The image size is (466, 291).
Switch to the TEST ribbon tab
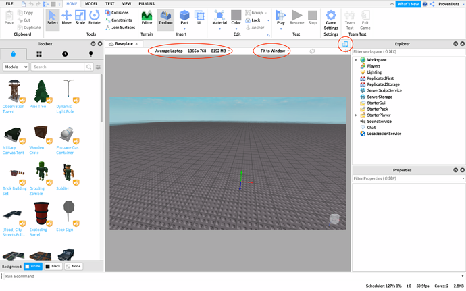109,4
